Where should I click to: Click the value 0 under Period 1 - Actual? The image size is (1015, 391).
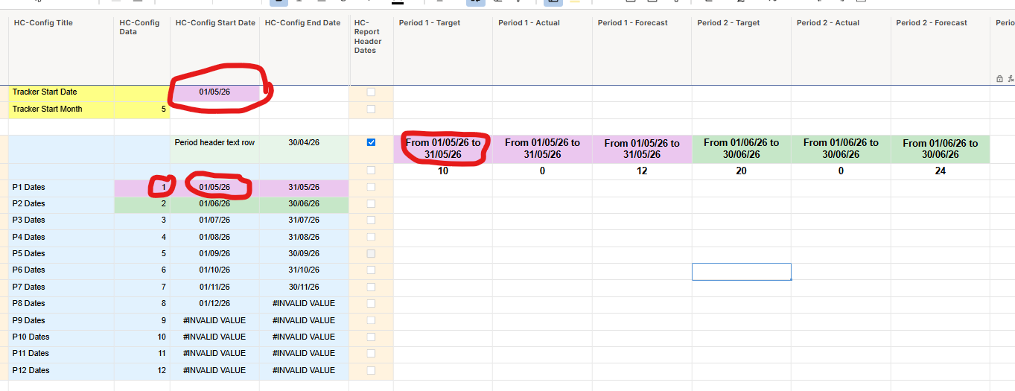click(543, 171)
